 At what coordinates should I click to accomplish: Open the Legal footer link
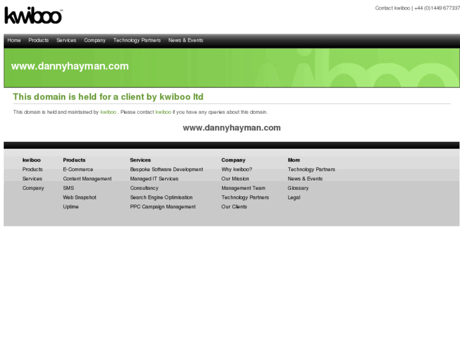pos(294,198)
